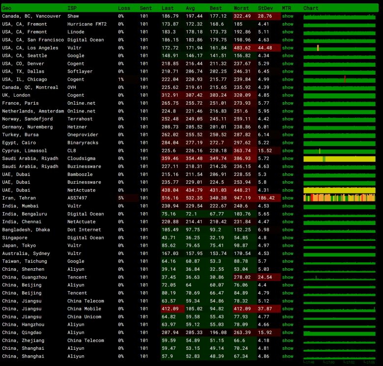The width and height of the screenshot is (383, 366).
Task: Click 'China Unicom' ISP cell
Action: pos(84,317)
